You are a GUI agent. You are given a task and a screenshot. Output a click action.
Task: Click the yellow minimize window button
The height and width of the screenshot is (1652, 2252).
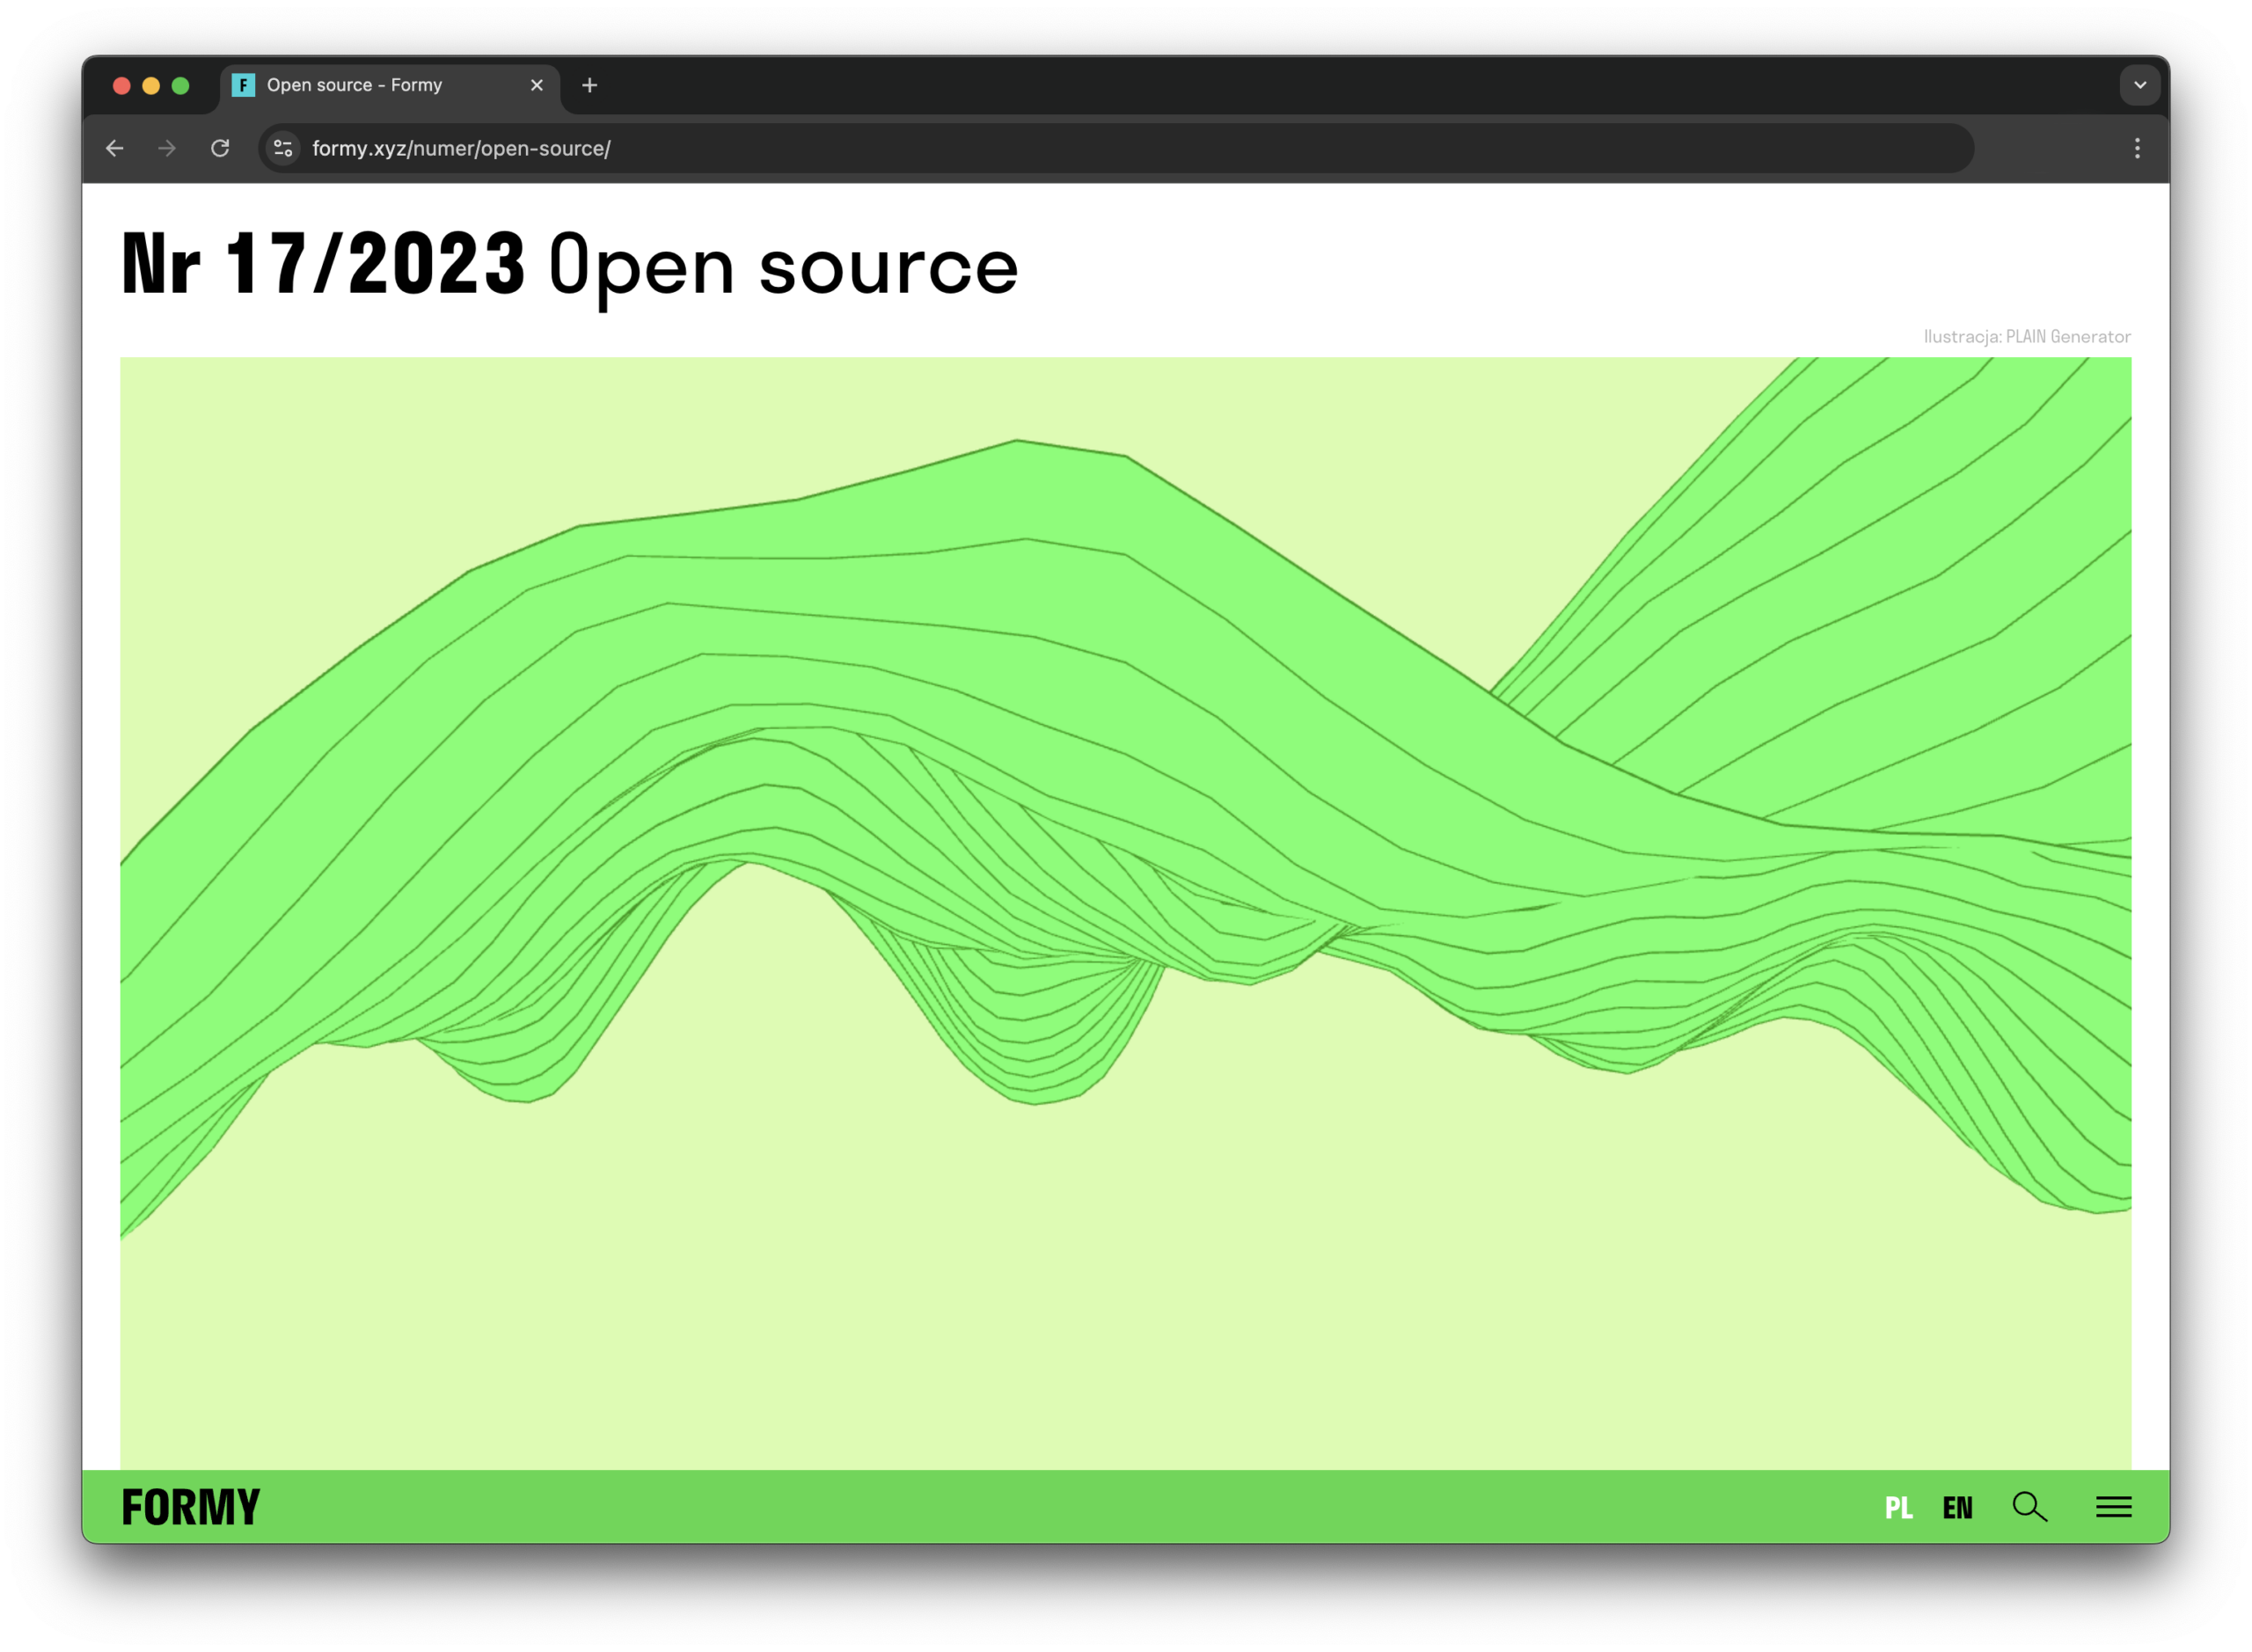pyautogui.click(x=151, y=85)
